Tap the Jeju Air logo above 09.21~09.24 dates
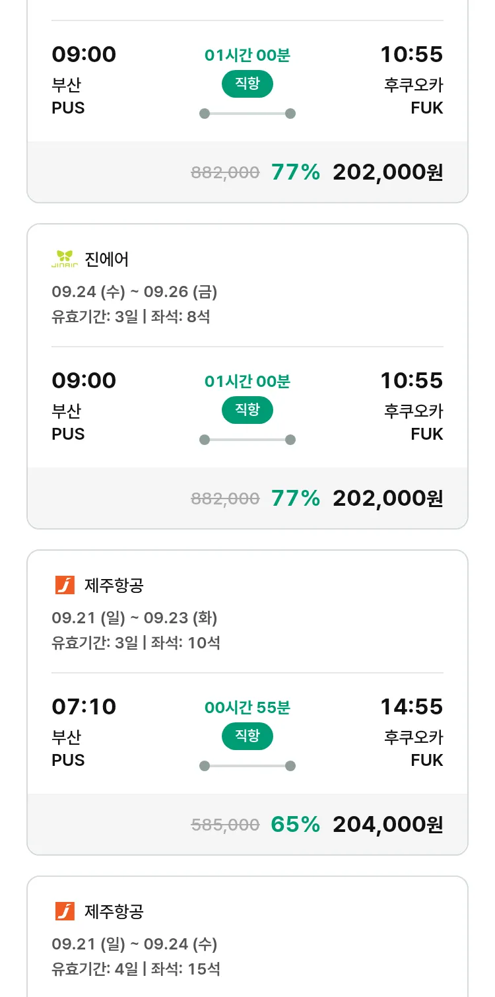 [x=65, y=911]
